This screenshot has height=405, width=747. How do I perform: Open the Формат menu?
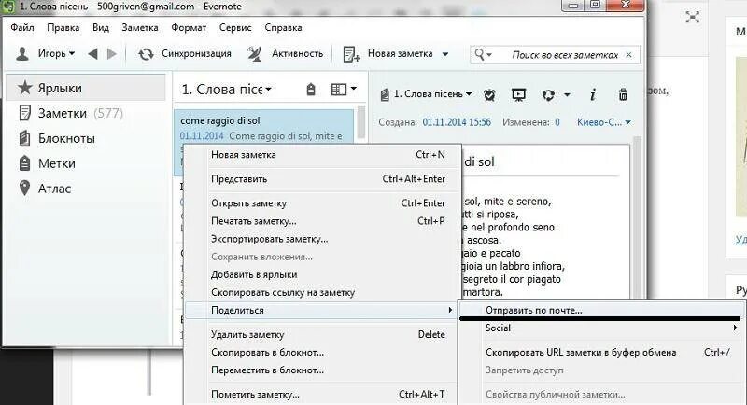point(189,28)
